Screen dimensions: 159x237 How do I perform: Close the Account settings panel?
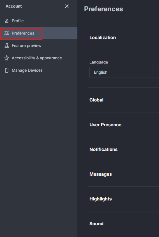pos(67,6)
